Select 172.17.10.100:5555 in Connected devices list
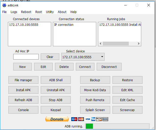 (24, 25)
